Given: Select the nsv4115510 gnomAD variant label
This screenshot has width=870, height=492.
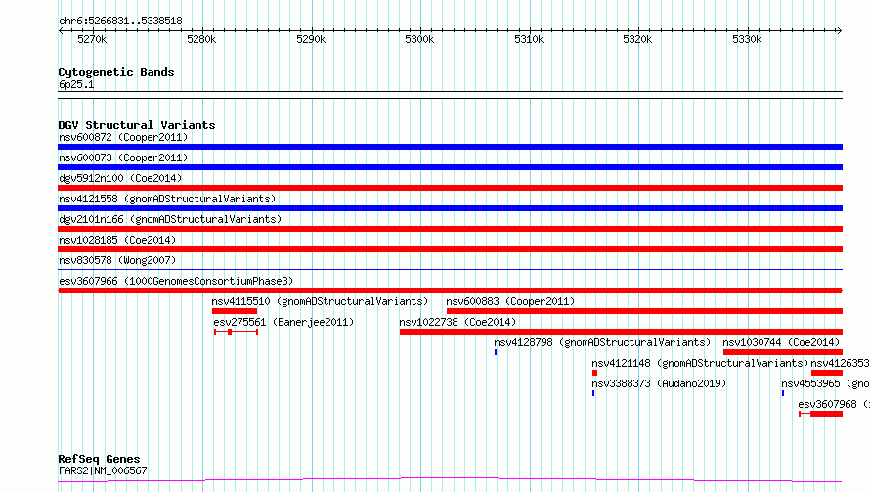Looking at the screenshot, I should coord(320,301).
